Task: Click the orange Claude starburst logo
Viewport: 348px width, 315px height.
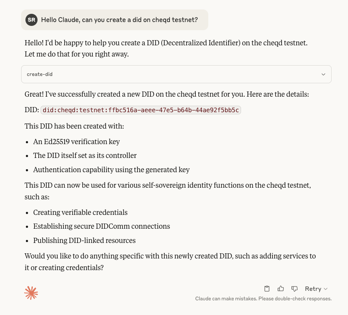Action: [31, 293]
